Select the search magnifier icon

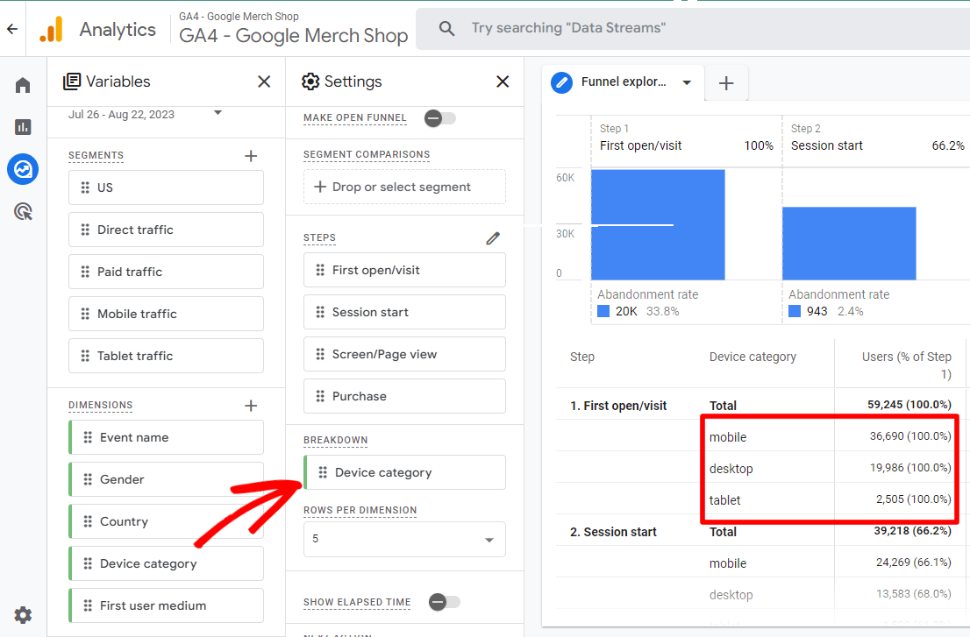[x=447, y=28]
